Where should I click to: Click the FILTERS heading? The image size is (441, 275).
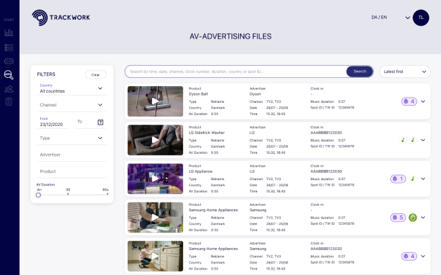tap(46, 75)
